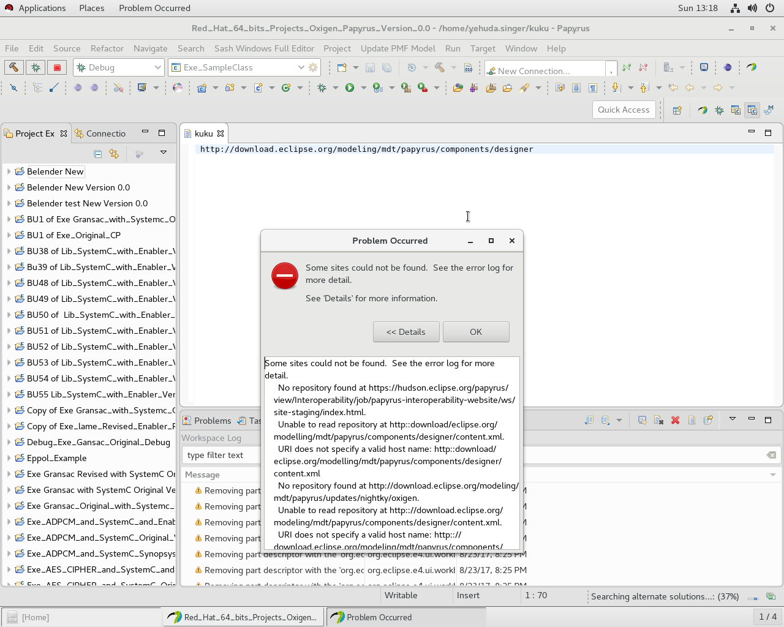Click Quick Access field
This screenshot has width=784, height=627.
pyautogui.click(x=624, y=110)
